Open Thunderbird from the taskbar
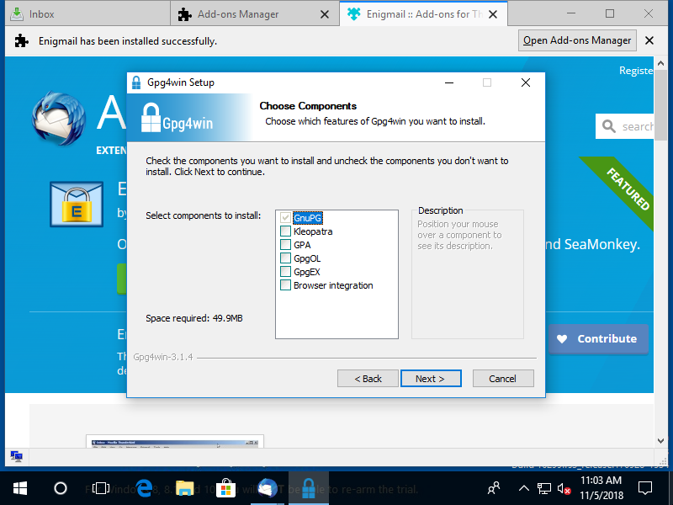The height and width of the screenshot is (505, 673). point(268,488)
